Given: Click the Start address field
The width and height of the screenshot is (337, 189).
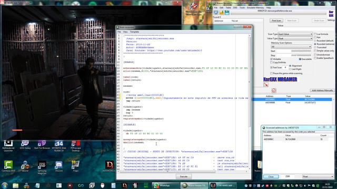Looking at the screenshot, I should tap(294, 51).
